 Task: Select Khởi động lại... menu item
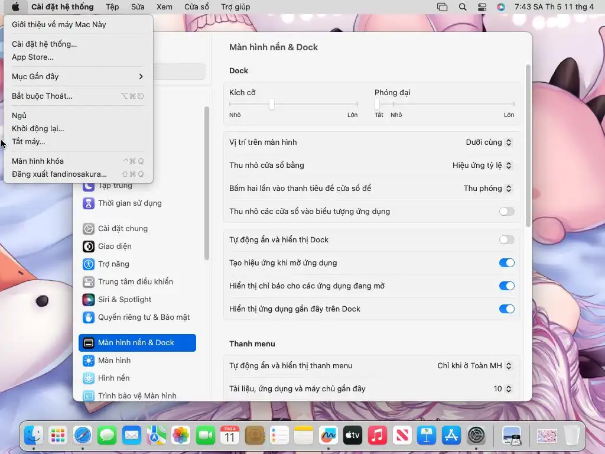[78, 128]
